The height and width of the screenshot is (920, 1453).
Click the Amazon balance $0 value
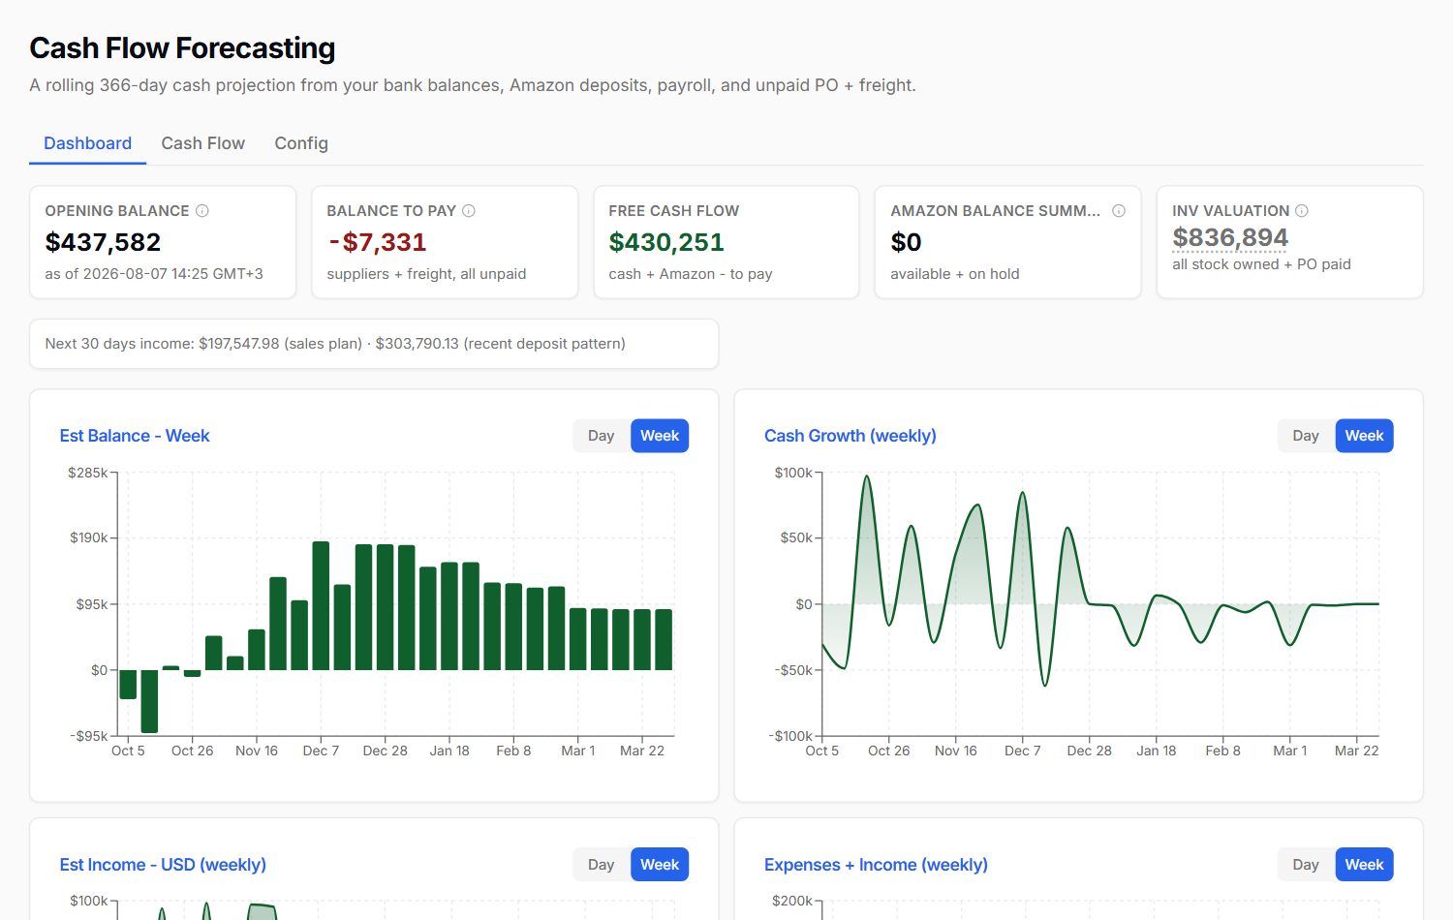pyautogui.click(x=906, y=242)
